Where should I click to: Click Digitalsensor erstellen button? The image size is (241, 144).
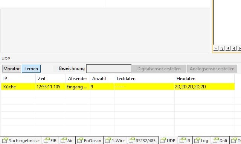(159, 69)
